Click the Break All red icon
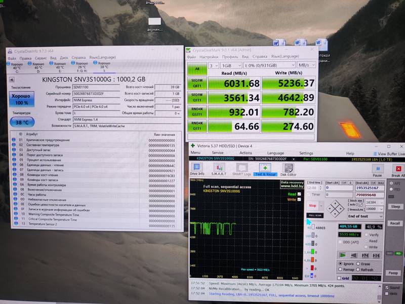 click(x=397, y=170)
